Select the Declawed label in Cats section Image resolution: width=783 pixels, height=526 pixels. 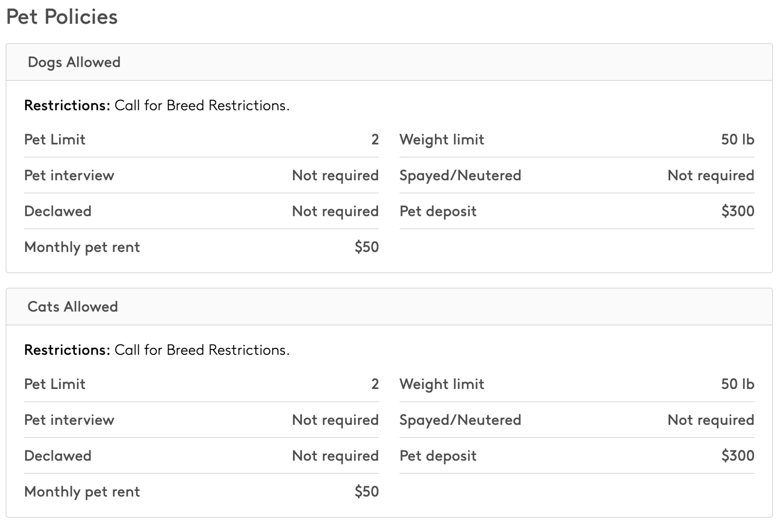coord(58,455)
